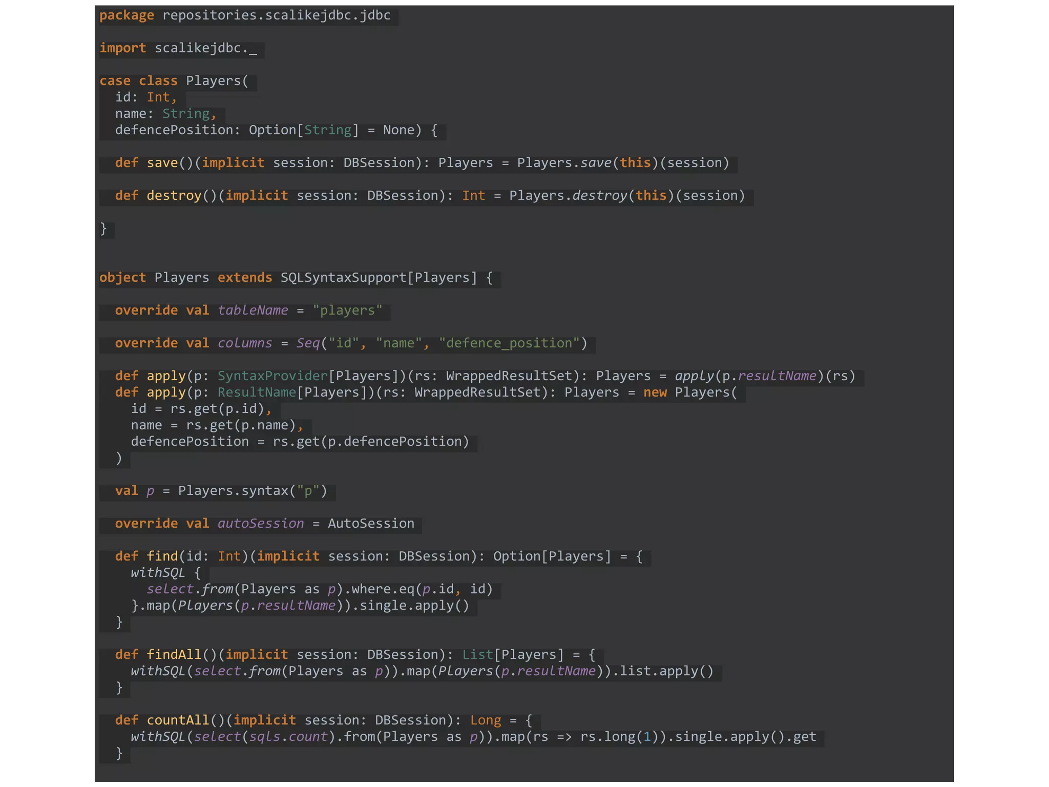1049x787 pixels.
Task: Click the 'find' method name
Action: point(162,556)
